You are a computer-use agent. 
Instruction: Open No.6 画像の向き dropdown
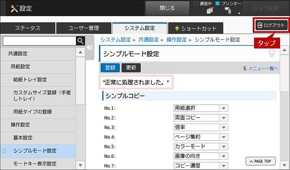[x=201, y=156]
